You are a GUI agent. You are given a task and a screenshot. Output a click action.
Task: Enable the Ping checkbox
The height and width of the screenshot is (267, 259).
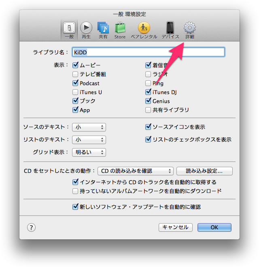click(148, 83)
